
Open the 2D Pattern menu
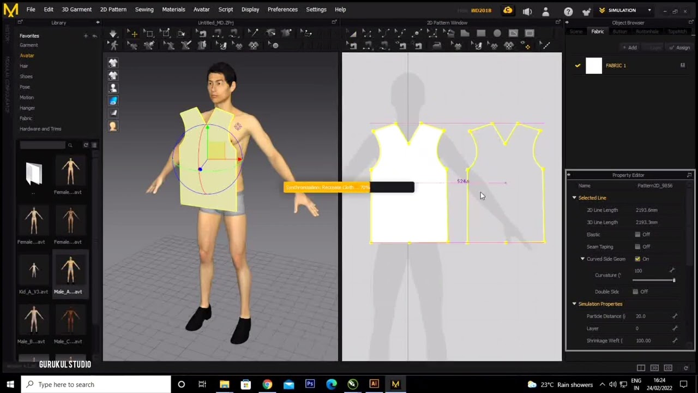[x=113, y=9]
